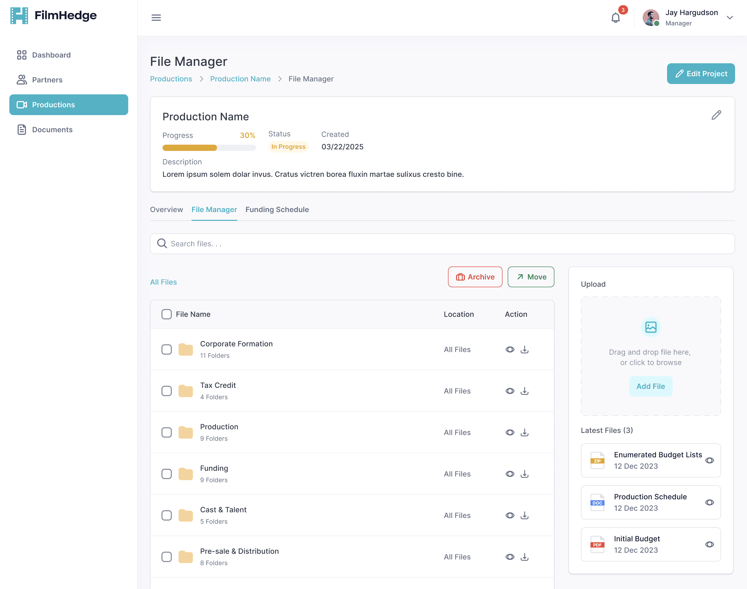Viewport: 747px width, 589px height.
Task: Click the Production folder icon
Action: (x=186, y=432)
